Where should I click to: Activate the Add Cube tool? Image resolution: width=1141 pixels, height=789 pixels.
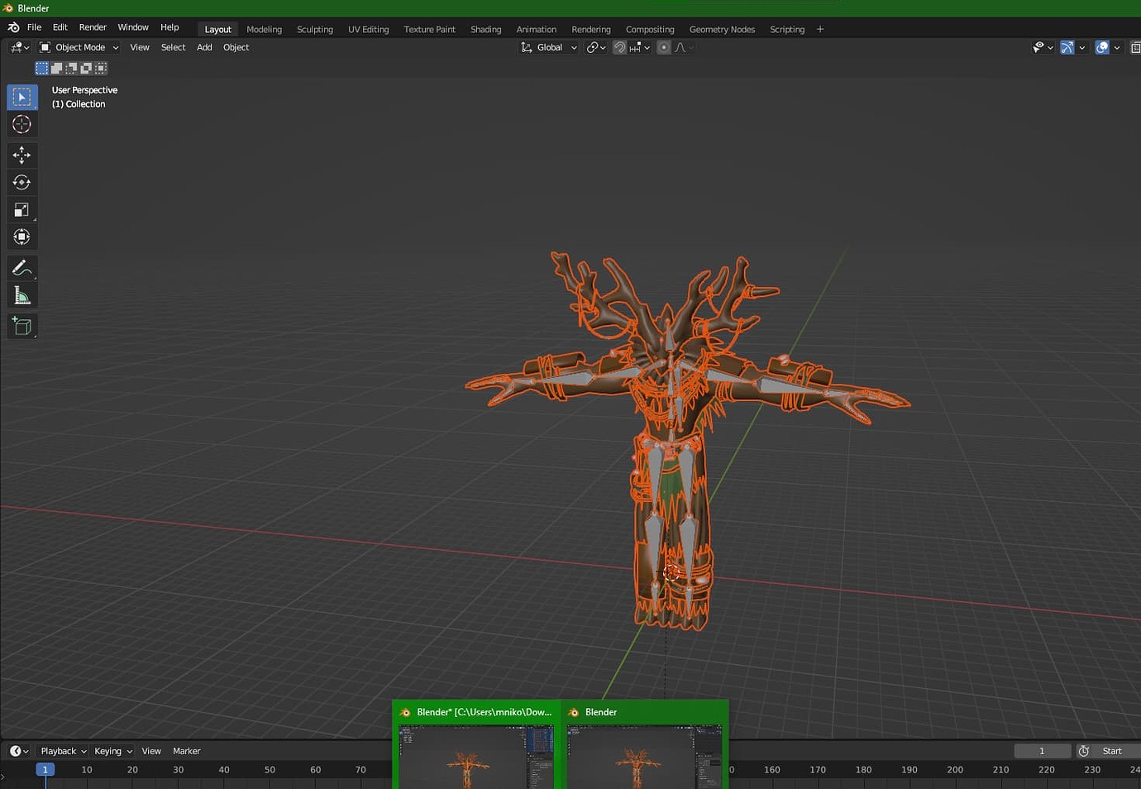click(21, 325)
